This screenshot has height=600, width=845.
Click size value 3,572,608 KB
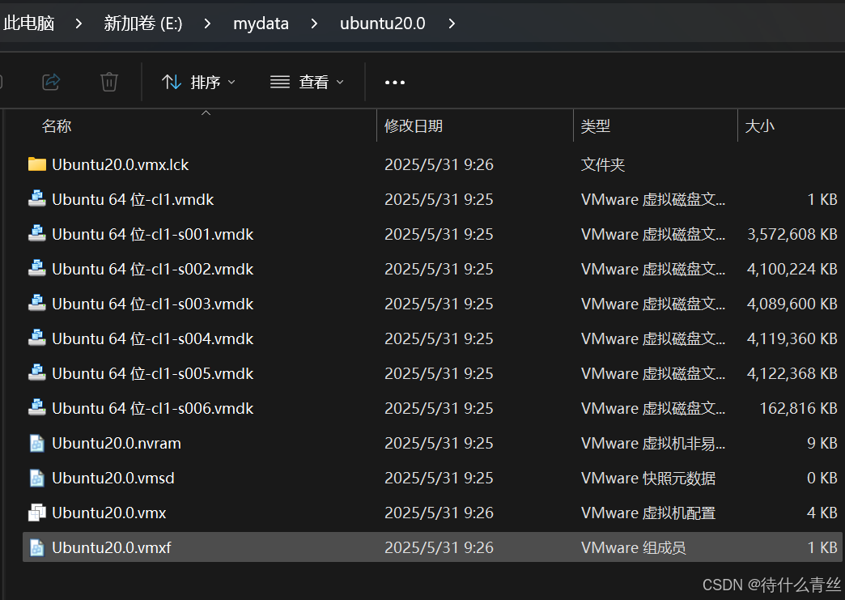pyautogui.click(x=792, y=234)
